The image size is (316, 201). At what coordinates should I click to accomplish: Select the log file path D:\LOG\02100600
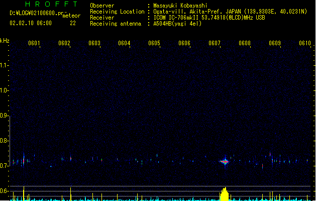[38, 13]
